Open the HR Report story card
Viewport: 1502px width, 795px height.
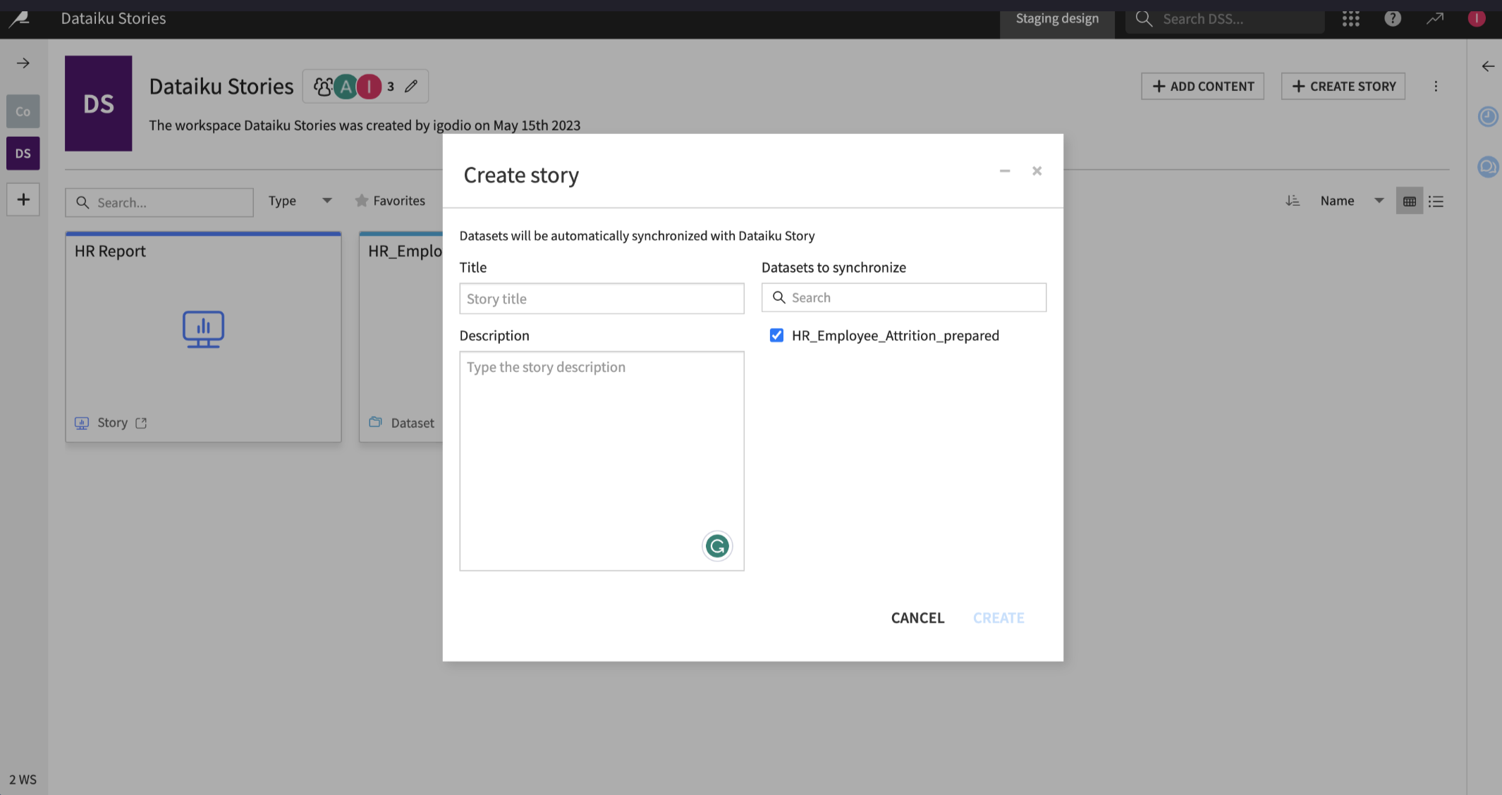[x=204, y=337]
